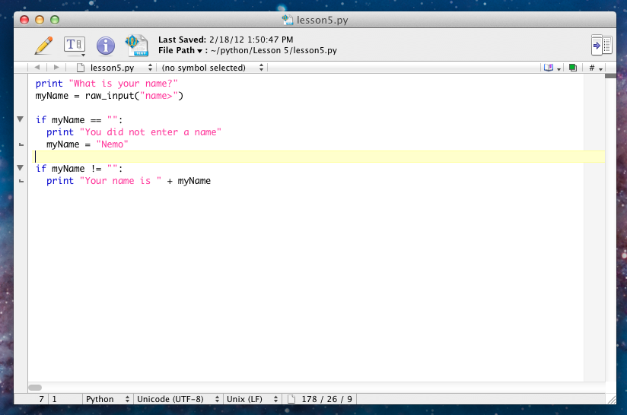Click on raw_input in line two
Viewport: 627px width, 415px height.
109,96
